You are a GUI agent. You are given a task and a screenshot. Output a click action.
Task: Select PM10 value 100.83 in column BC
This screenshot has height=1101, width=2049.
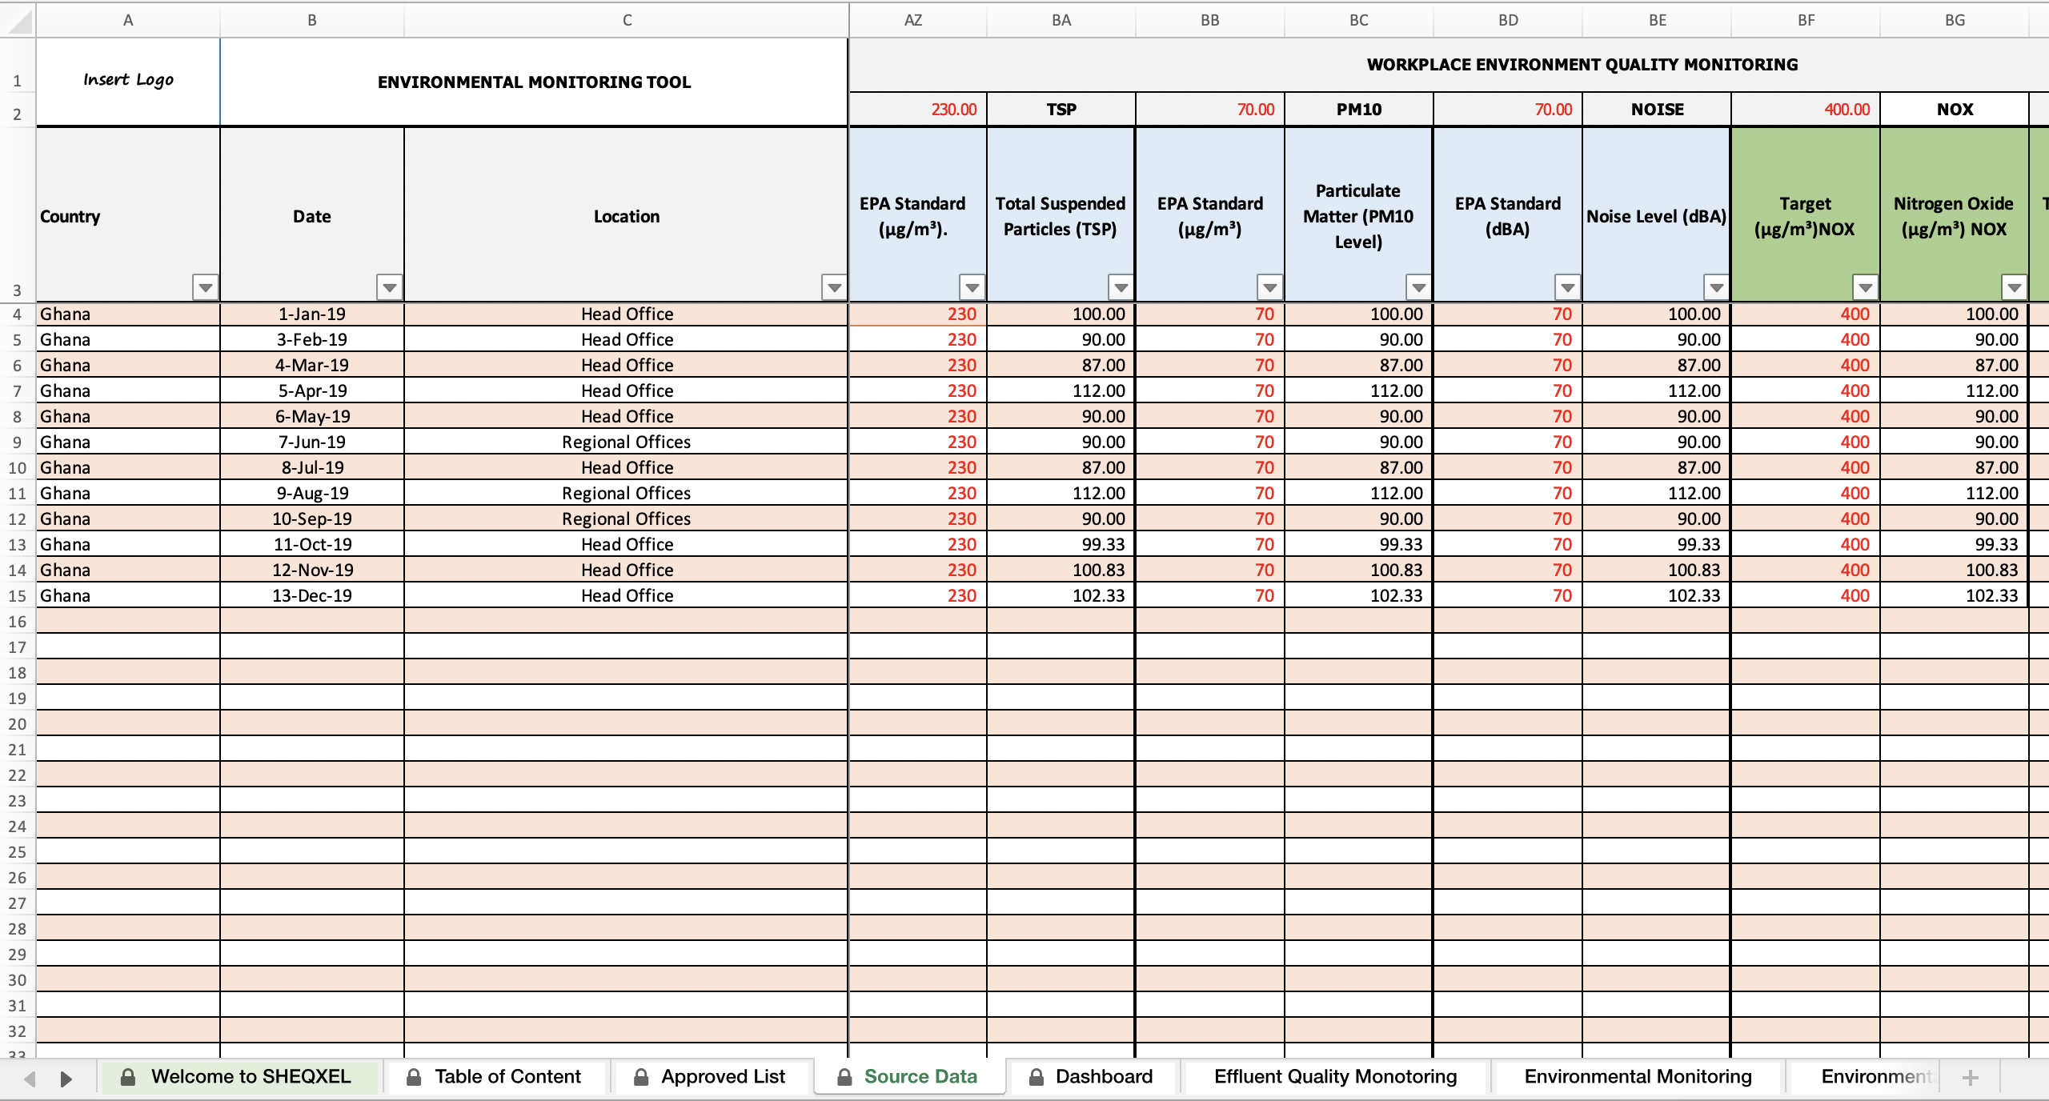(1359, 571)
